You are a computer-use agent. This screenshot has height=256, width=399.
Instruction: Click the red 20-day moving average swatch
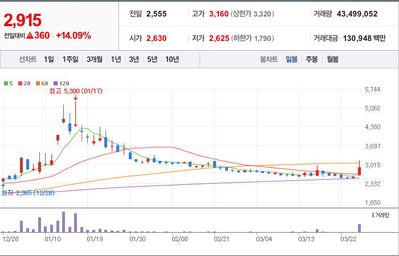pos(20,83)
